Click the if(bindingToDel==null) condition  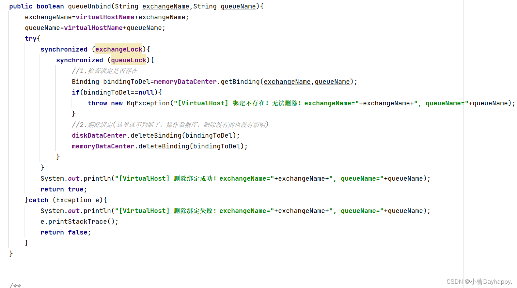click(x=115, y=92)
